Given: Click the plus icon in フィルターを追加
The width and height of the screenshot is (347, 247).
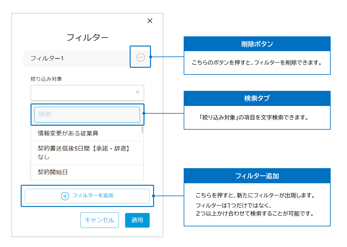Looking at the screenshot, I should point(65,196).
